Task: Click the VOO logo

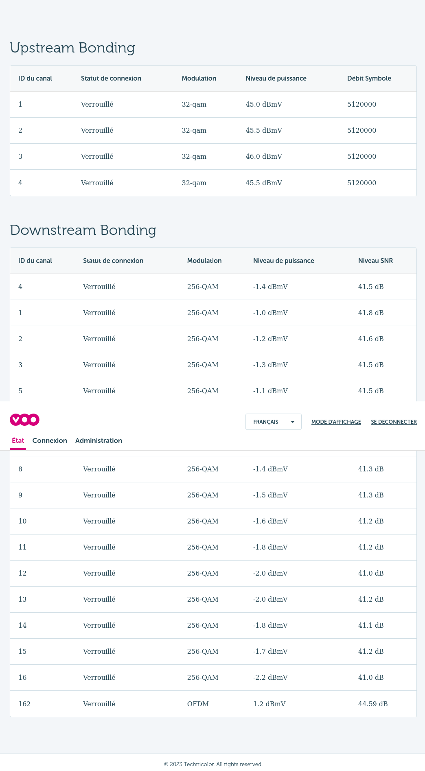Action: pos(24,420)
